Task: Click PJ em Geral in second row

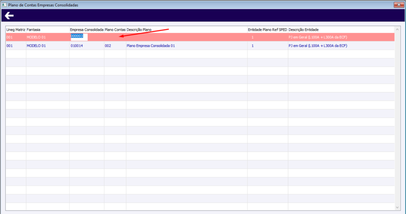Action: pos(318,46)
